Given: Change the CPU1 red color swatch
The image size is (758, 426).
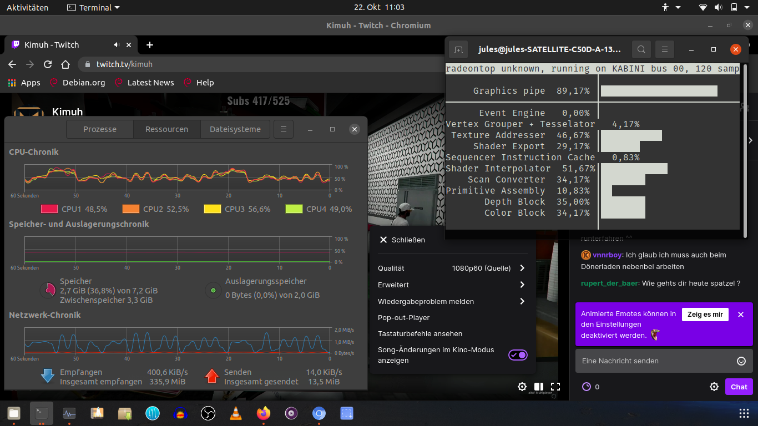Looking at the screenshot, I should 49,209.
